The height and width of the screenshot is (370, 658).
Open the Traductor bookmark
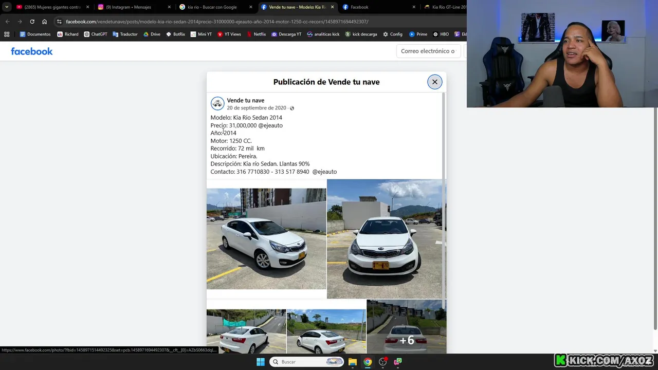click(x=125, y=34)
